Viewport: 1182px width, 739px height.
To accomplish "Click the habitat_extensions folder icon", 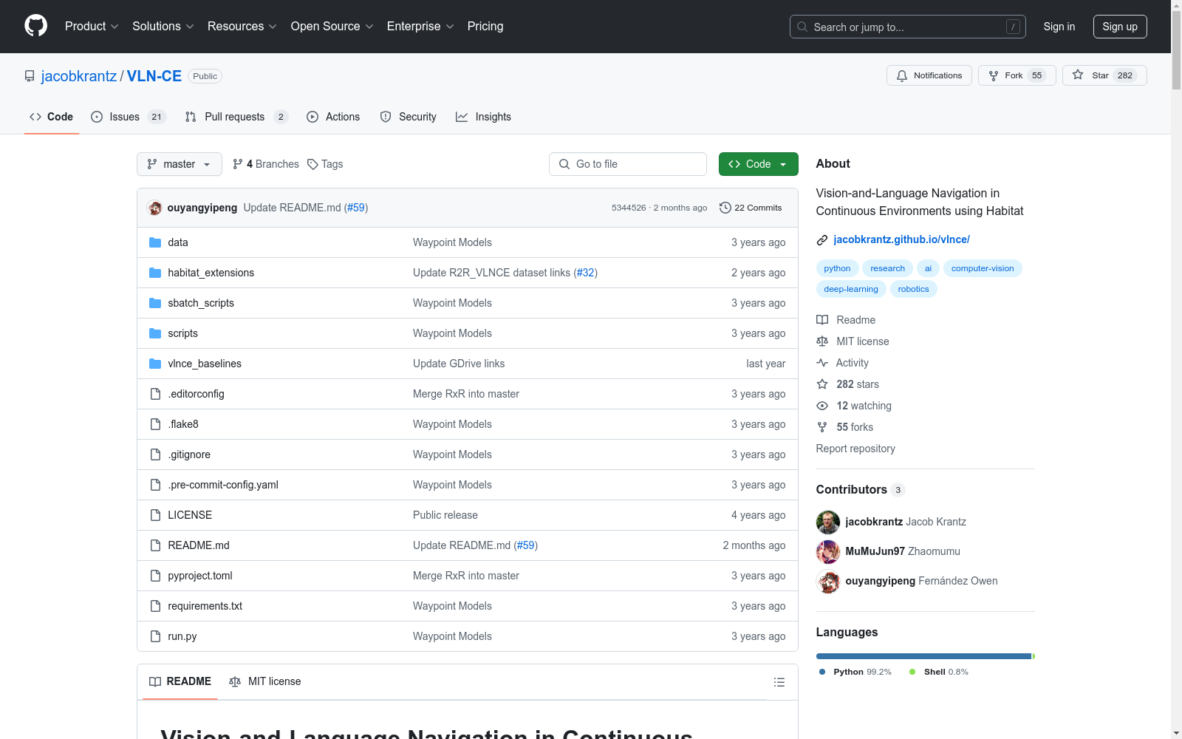I will pos(155,273).
